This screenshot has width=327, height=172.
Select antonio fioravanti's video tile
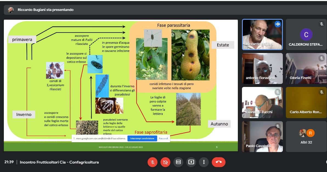262,68
